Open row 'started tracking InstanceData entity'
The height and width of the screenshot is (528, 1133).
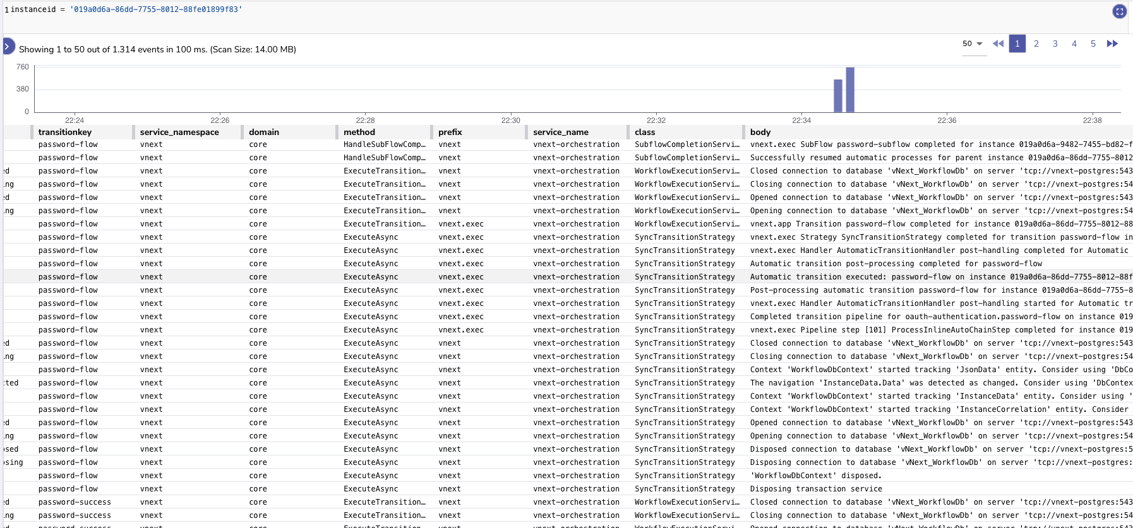pyautogui.click(x=568, y=396)
